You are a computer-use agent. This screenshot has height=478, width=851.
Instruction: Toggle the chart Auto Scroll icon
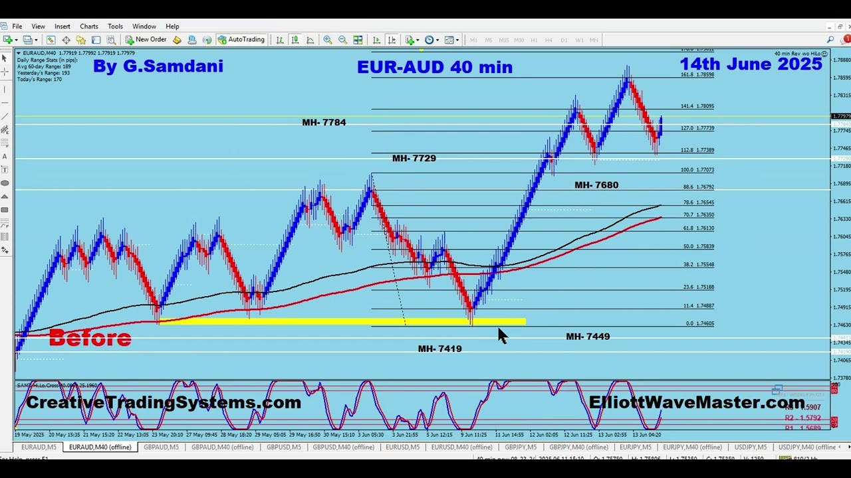tap(376, 40)
